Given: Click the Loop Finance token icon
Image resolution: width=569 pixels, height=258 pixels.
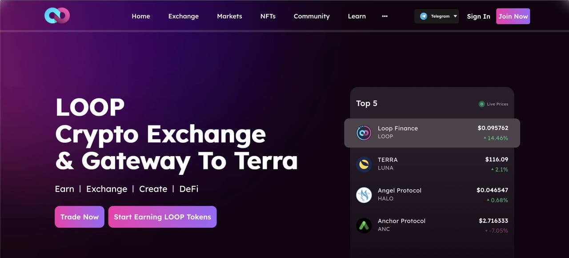Looking at the screenshot, I should pyautogui.click(x=364, y=133).
